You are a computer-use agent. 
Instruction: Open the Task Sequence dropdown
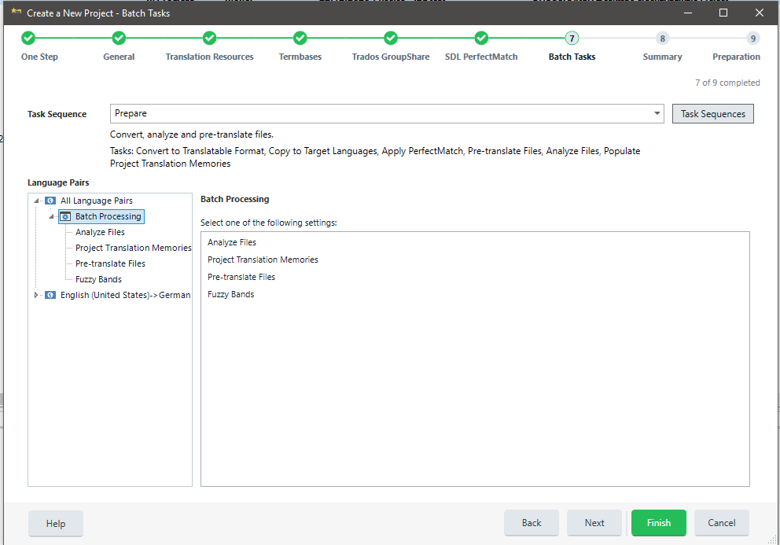(x=657, y=114)
